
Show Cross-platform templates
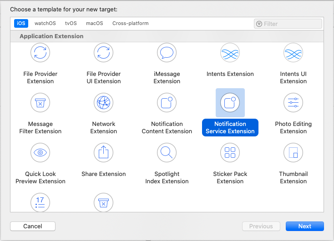pos(130,24)
